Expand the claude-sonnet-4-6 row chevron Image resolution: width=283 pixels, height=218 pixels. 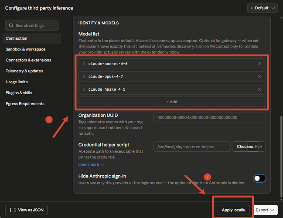(x=84, y=64)
